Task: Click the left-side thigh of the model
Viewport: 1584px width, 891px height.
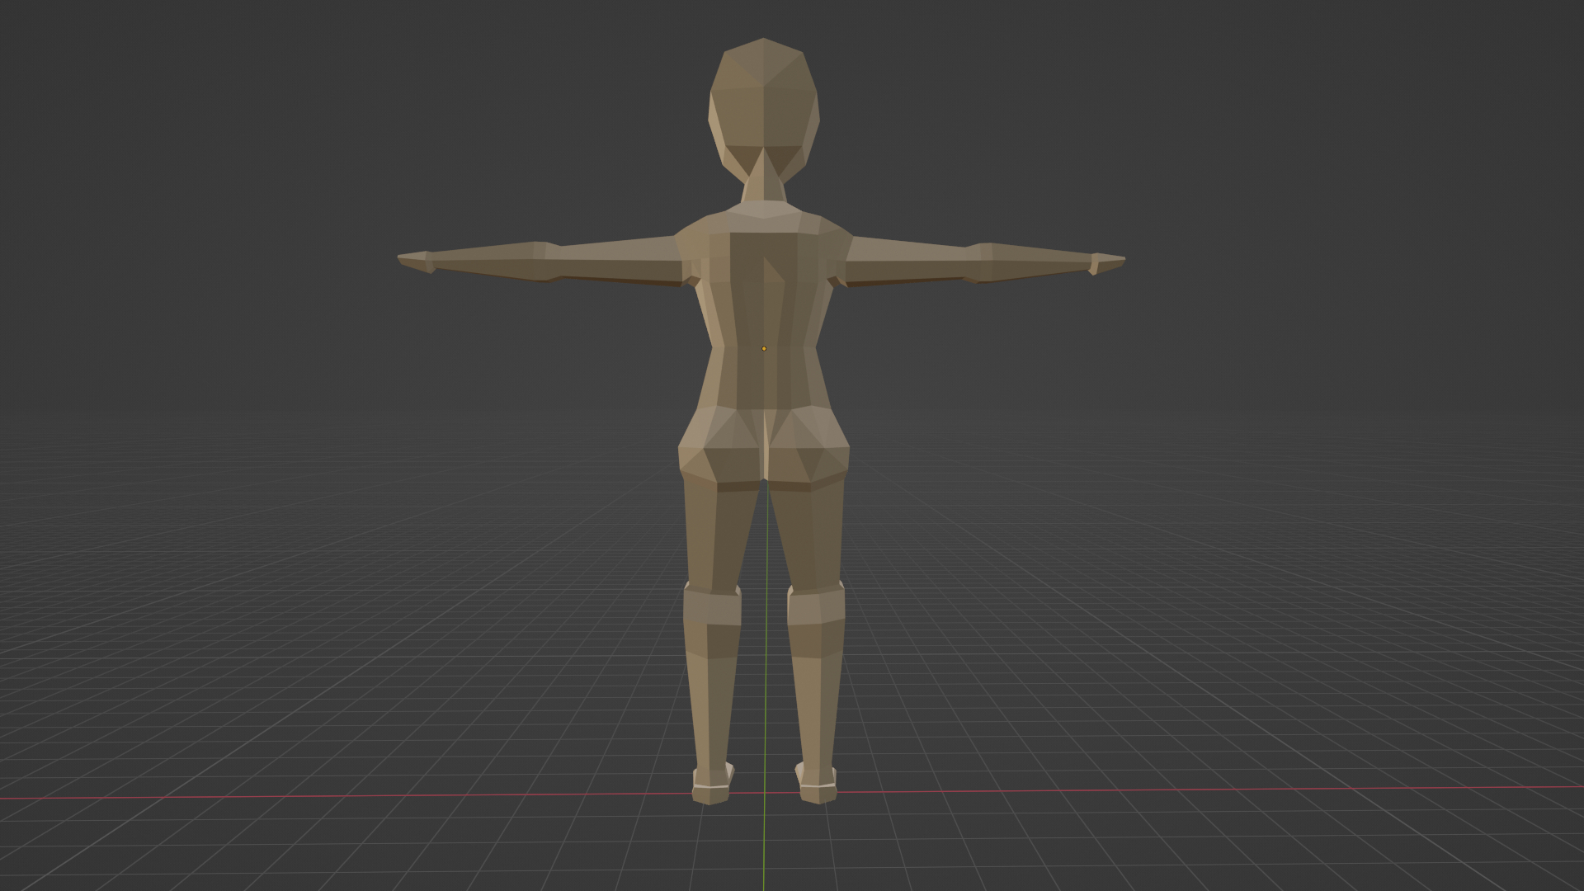Action: [x=718, y=532]
